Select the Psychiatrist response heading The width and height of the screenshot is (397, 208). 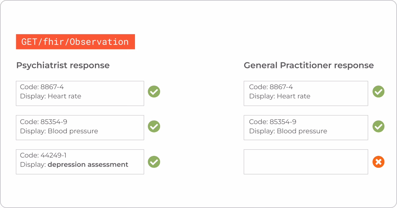tap(63, 65)
